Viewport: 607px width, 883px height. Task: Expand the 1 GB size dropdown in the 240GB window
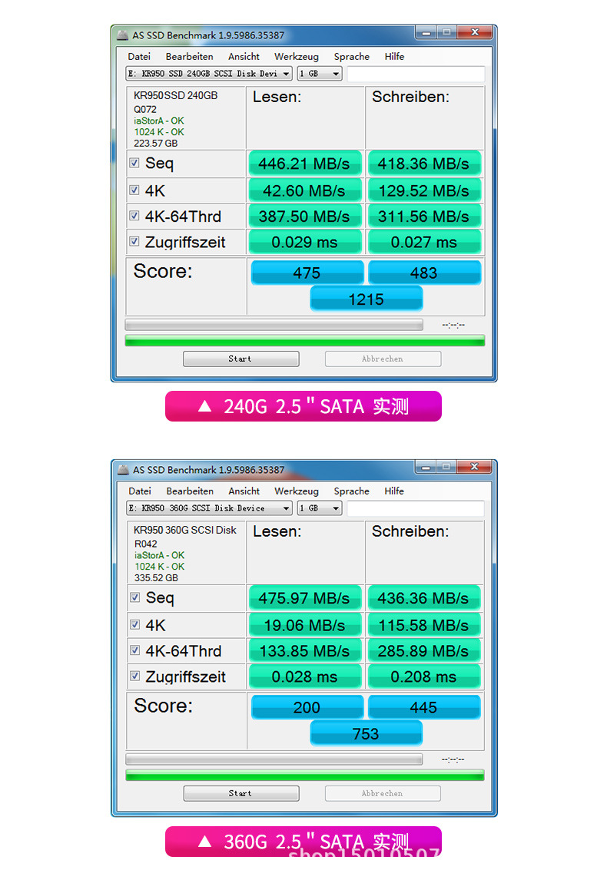tap(320, 74)
